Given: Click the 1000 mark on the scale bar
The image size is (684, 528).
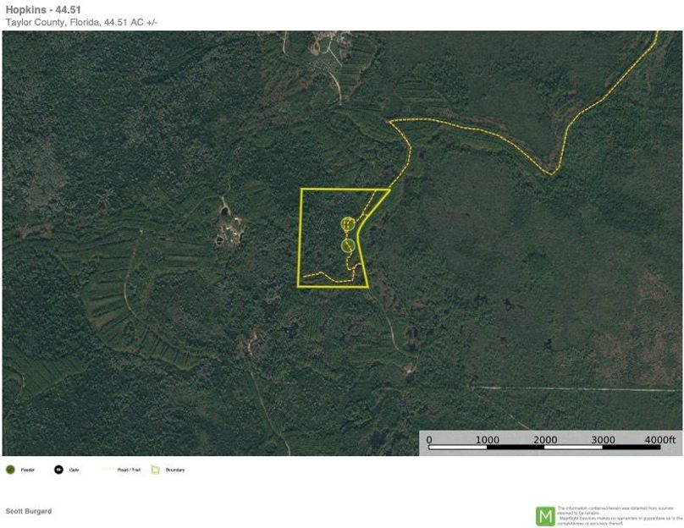Looking at the screenshot, I should coord(487,440).
